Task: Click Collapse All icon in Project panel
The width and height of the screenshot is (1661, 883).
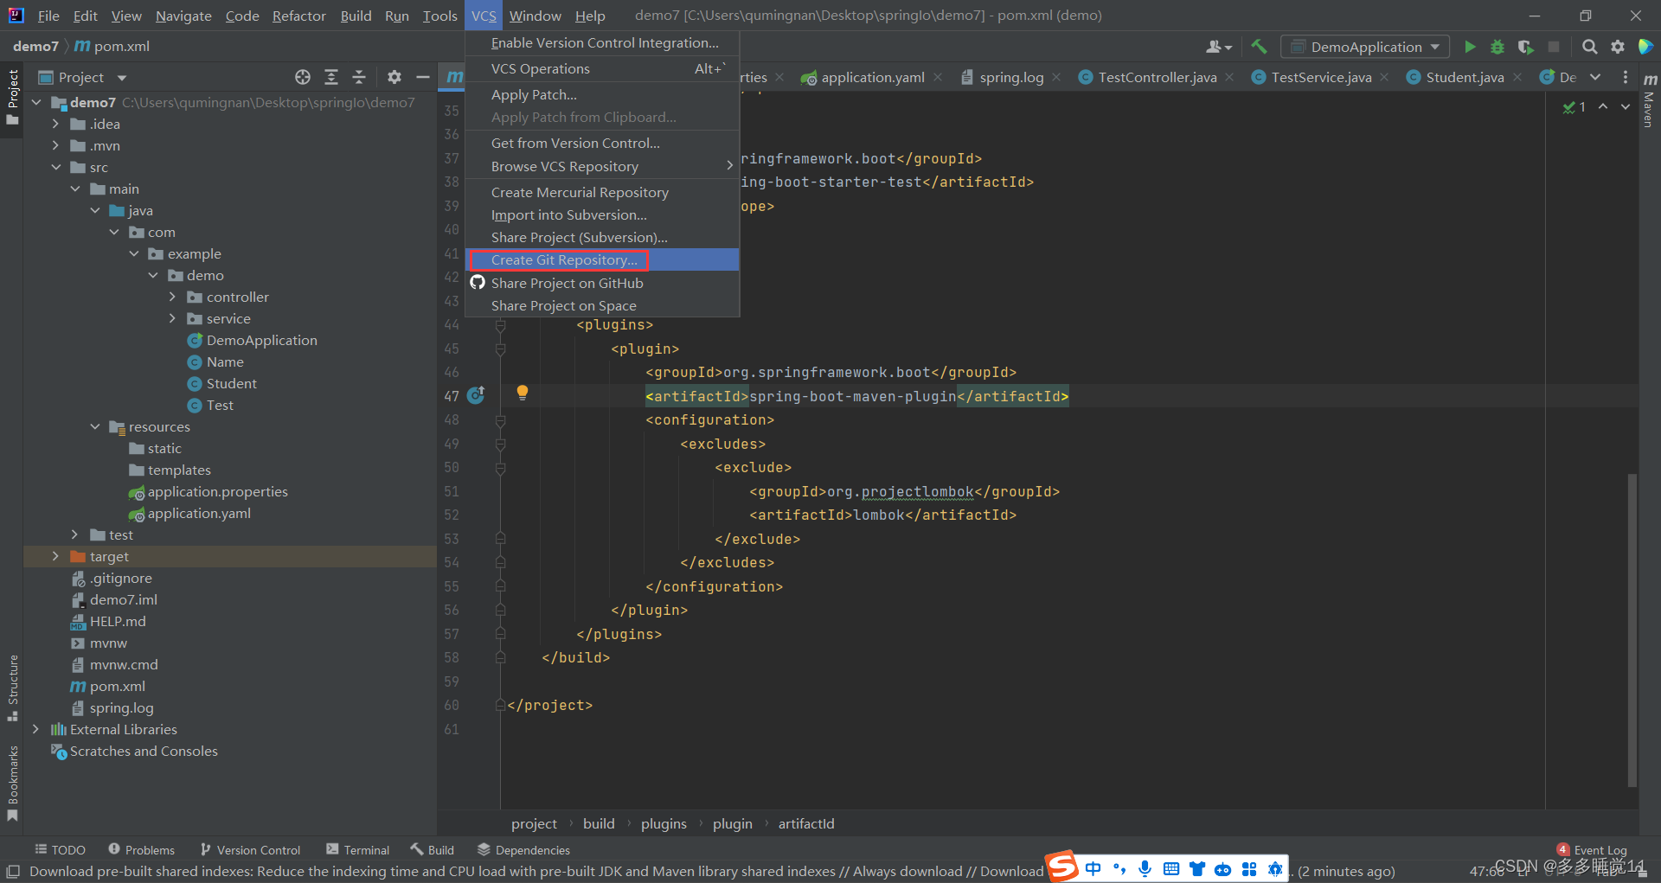Action: coord(359,78)
